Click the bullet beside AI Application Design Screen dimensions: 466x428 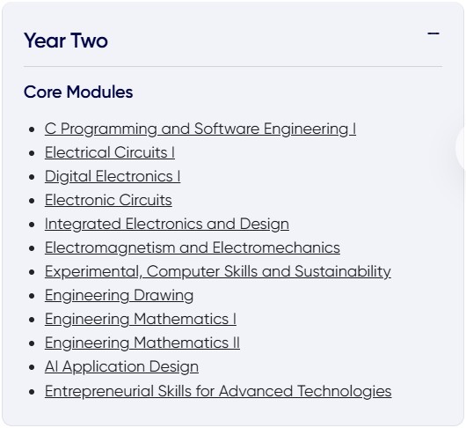[33, 367]
